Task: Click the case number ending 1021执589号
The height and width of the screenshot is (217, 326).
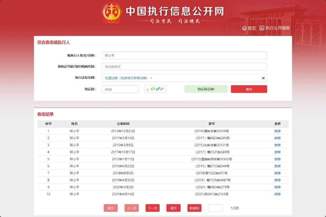Action: (212, 152)
